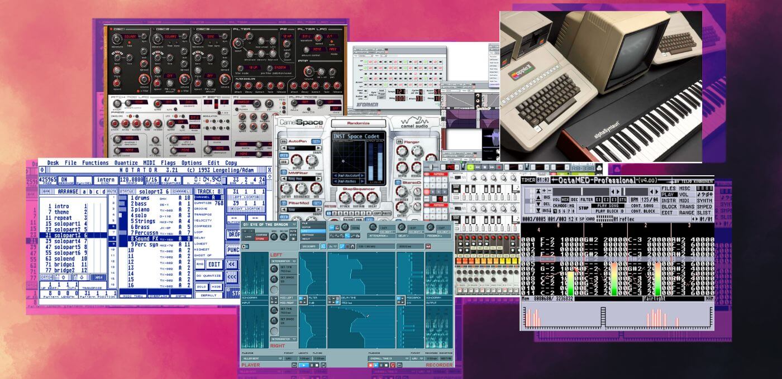Click the EDIT button in Notator

(214, 264)
